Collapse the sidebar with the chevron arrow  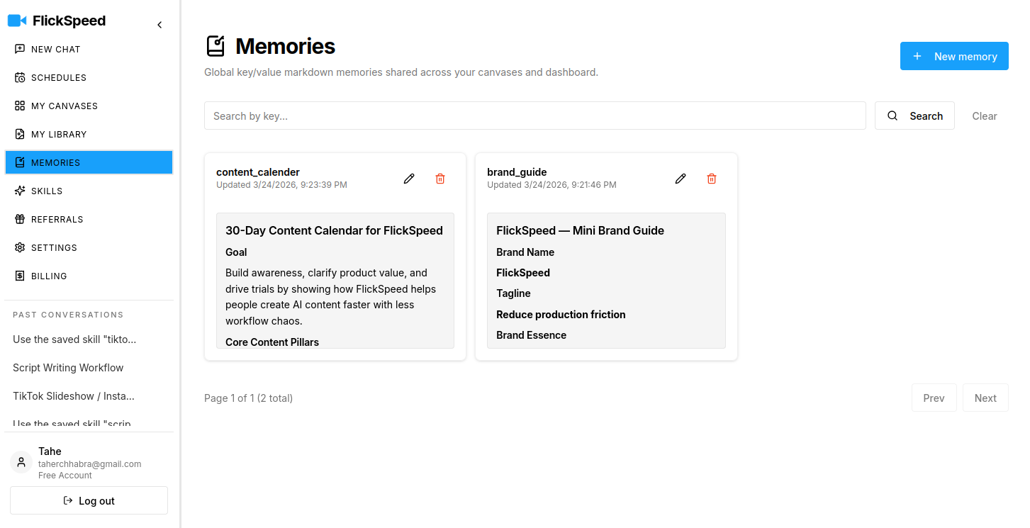tap(159, 25)
